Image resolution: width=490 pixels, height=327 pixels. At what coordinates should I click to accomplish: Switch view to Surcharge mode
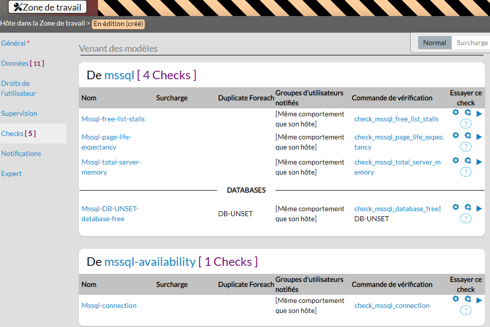472,43
